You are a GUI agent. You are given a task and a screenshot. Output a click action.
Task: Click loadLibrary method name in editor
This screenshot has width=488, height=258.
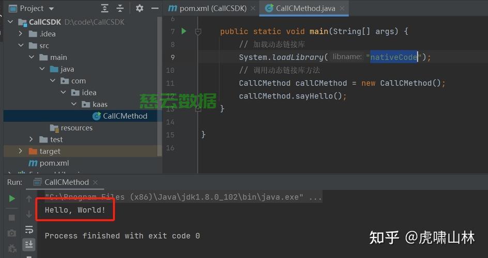(x=298, y=57)
